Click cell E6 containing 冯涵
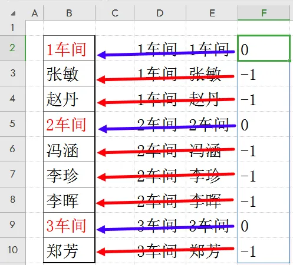 tap(212, 149)
